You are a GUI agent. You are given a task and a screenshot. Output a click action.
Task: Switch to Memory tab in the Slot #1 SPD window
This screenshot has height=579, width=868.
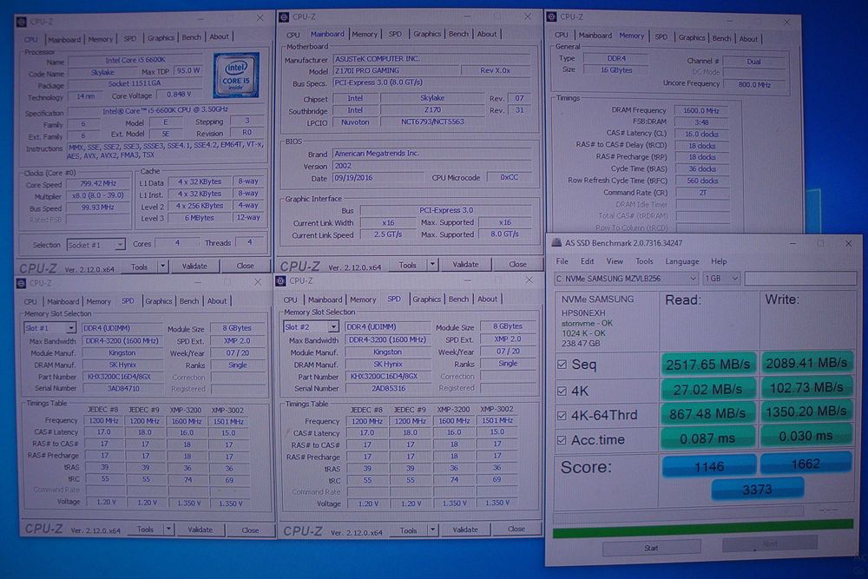(x=99, y=301)
